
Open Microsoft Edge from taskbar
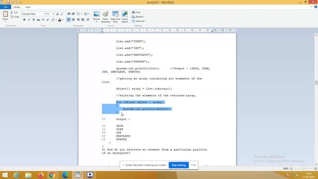[65, 175]
